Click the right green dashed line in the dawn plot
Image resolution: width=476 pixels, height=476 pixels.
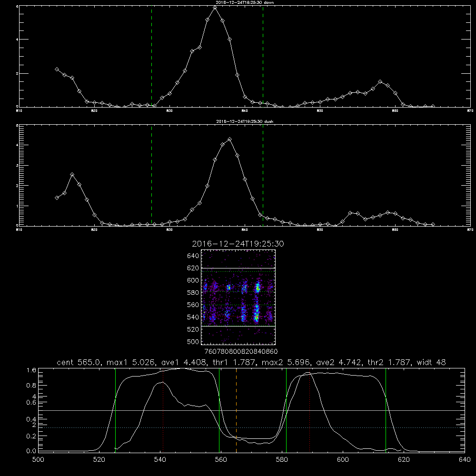pos(263,56)
